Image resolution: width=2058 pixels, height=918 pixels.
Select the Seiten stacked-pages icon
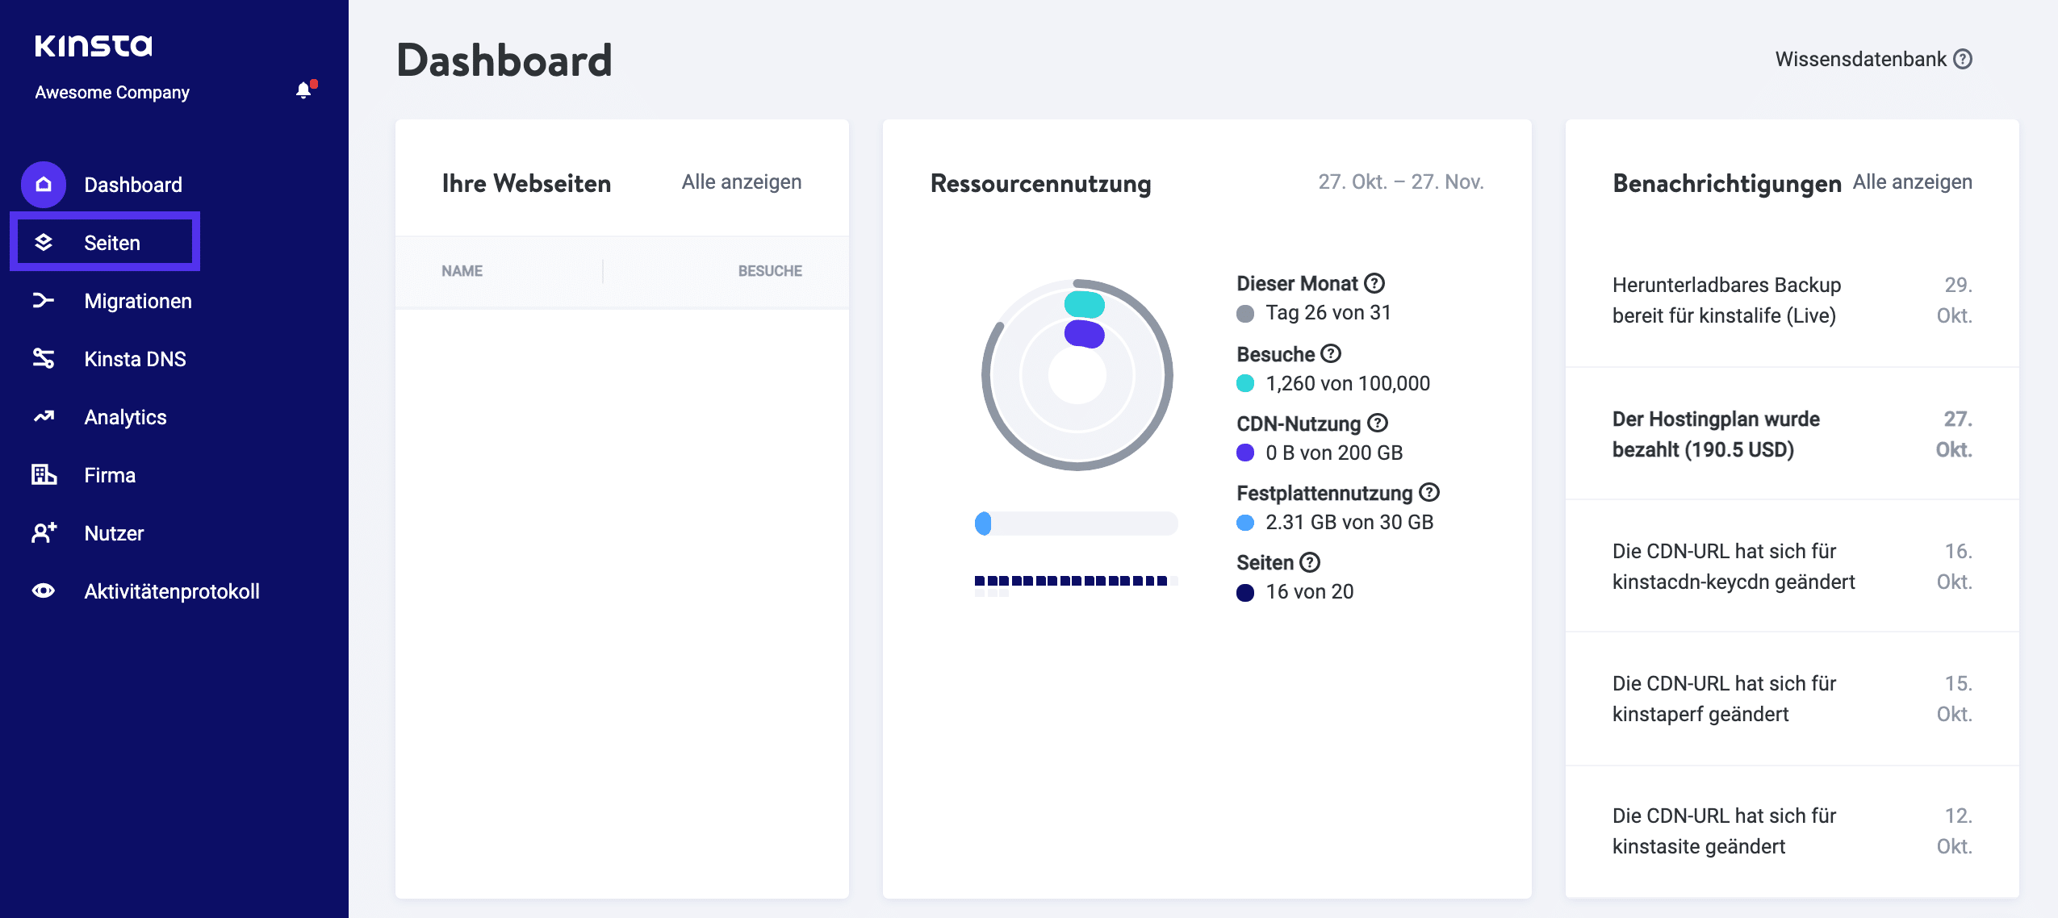44,242
